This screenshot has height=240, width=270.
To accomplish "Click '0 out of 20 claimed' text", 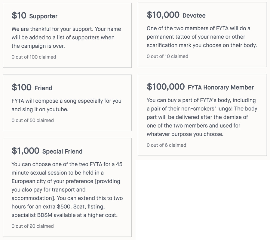I will 33,226.
